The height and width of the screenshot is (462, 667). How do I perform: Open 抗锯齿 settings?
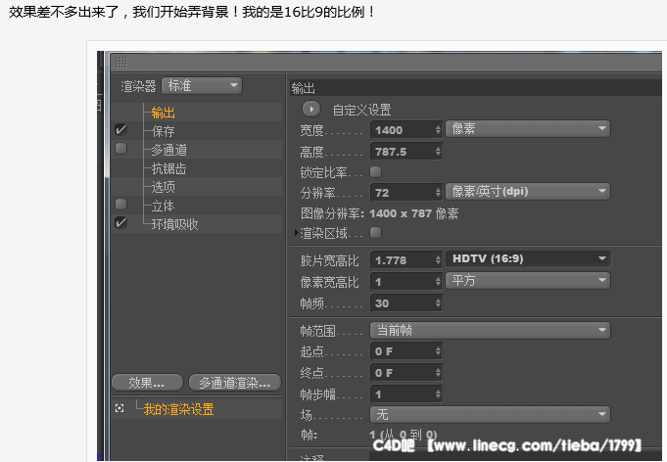point(168,168)
